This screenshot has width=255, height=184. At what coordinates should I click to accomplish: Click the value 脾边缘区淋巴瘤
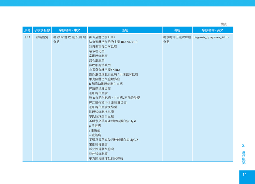point(100,88)
